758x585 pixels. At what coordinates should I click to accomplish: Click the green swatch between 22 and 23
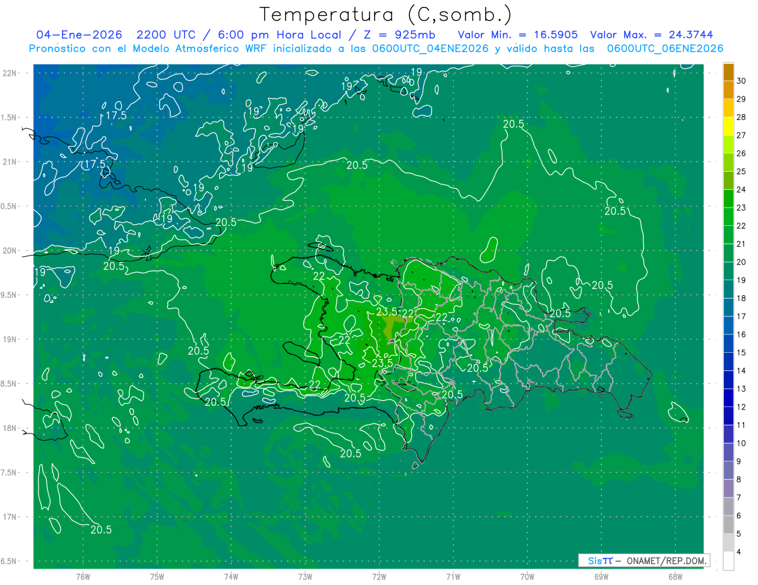pyautogui.click(x=728, y=216)
